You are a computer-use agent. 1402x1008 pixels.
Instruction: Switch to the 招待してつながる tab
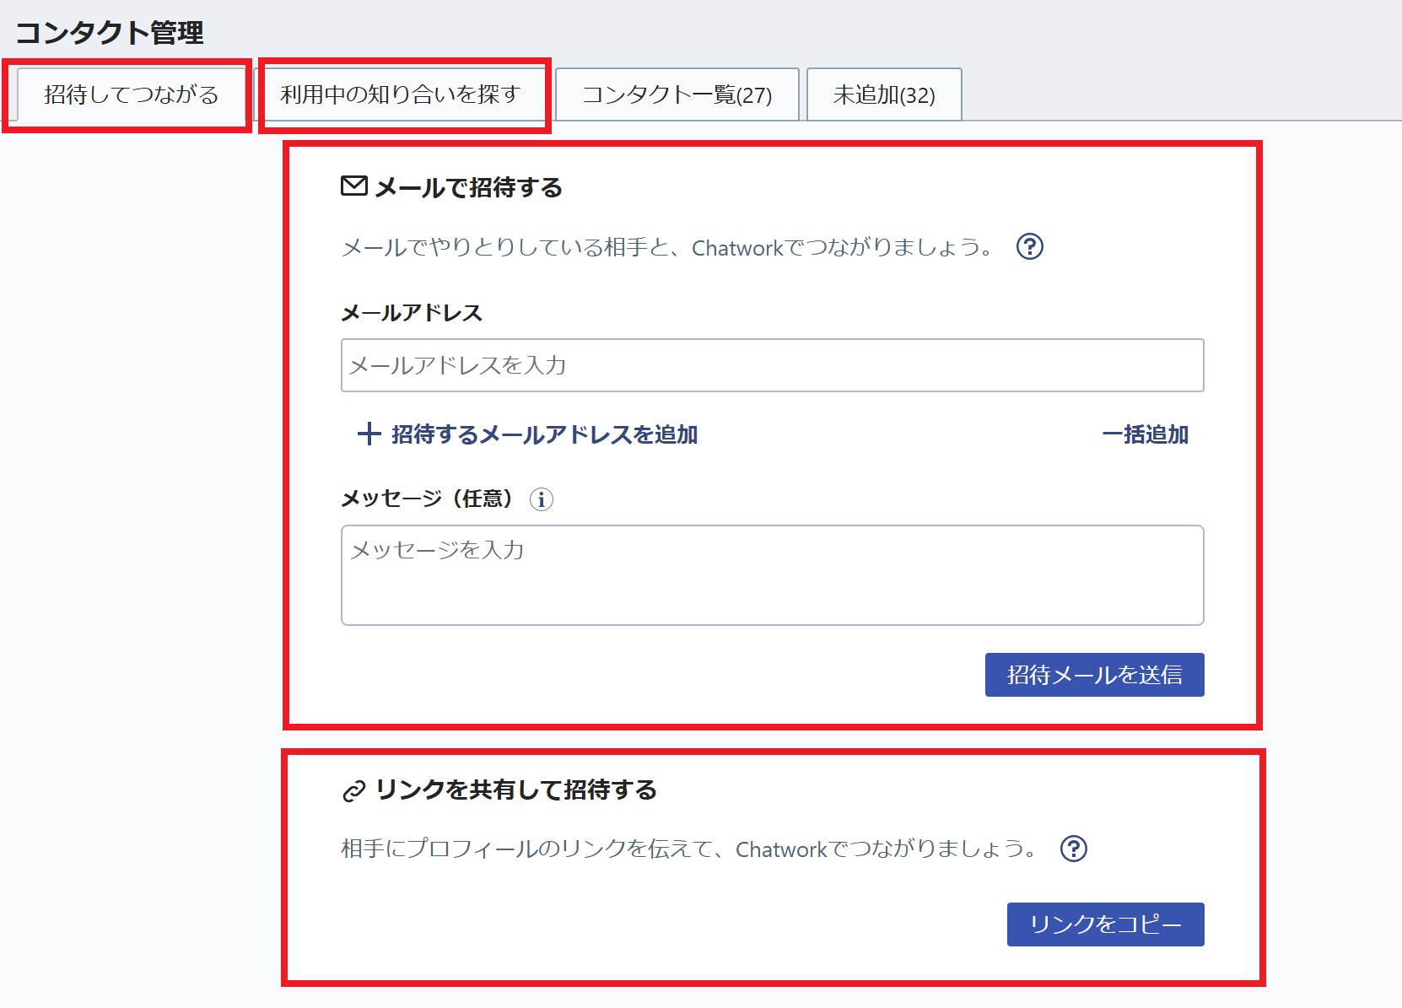(131, 94)
